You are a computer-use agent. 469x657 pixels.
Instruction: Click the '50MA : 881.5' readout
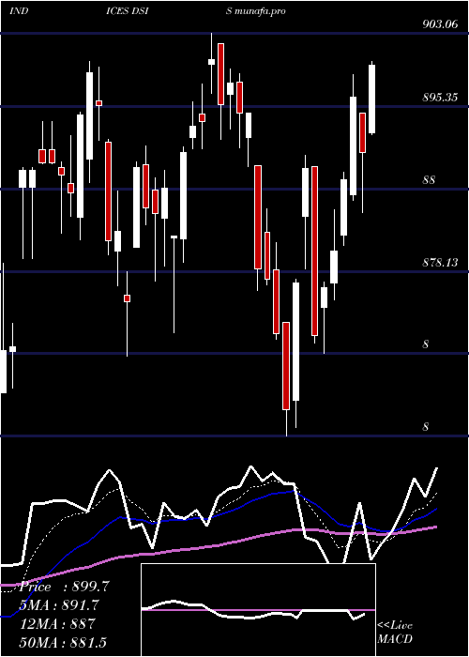click(63, 642)
